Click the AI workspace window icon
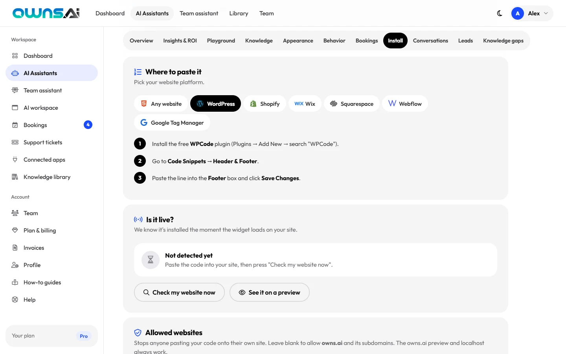Image resolution: width=566 pixels, height=354 pixels. click(x=15, y=108)
